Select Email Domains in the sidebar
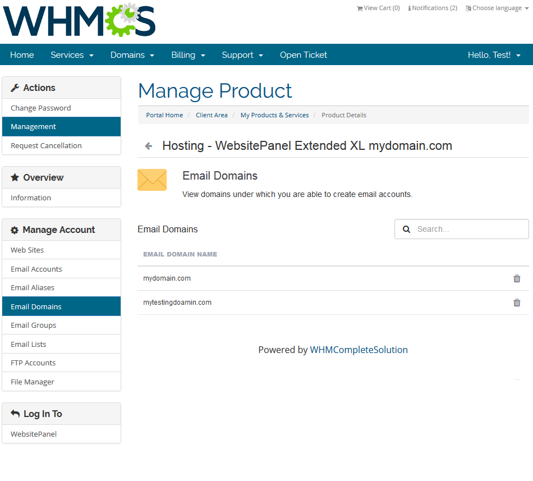Viewport: 533px width, 481px height. click(61, 306)
